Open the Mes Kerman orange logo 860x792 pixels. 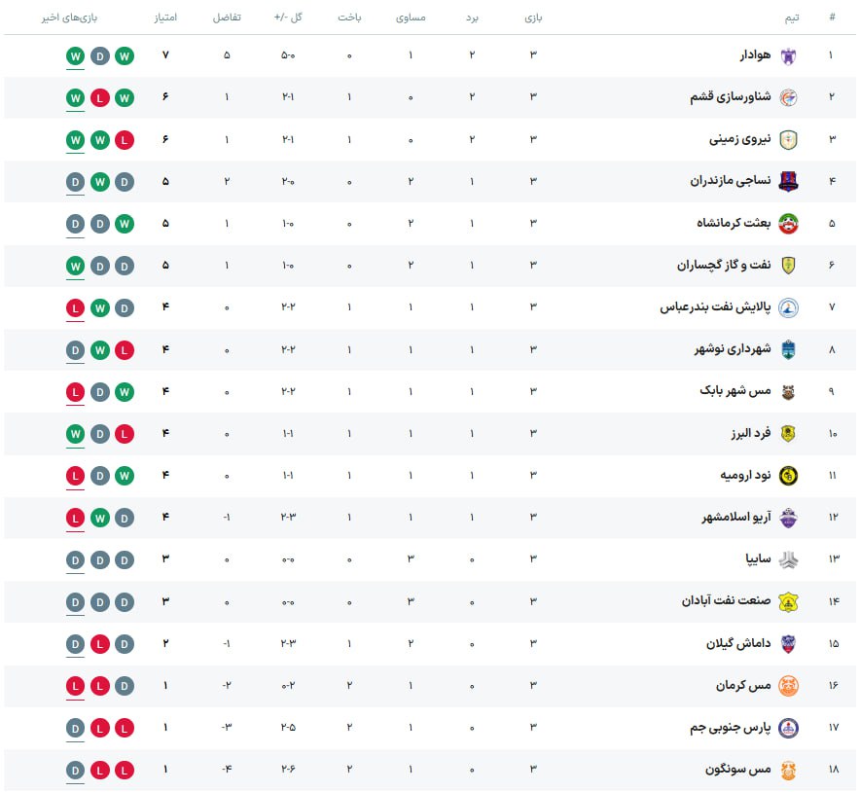click(x=788, y=686)
